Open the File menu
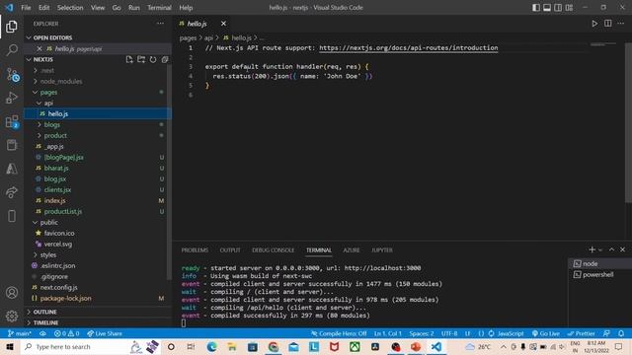This screenshot has height=355, width=632. click(x=26, y=8)
